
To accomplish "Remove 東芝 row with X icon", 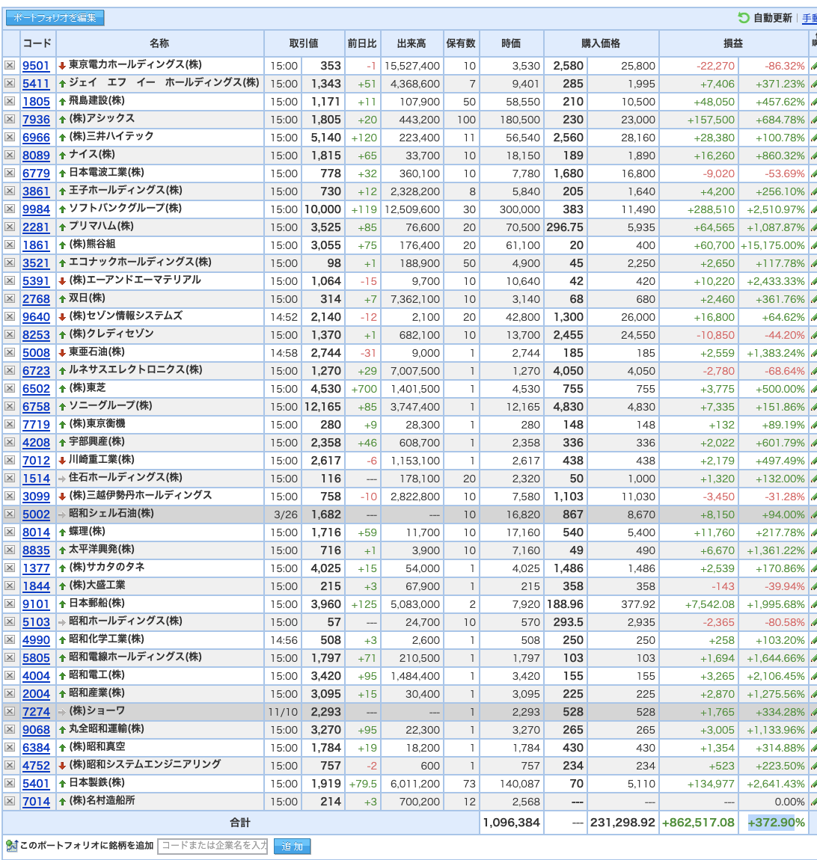I will pos(10,388).
